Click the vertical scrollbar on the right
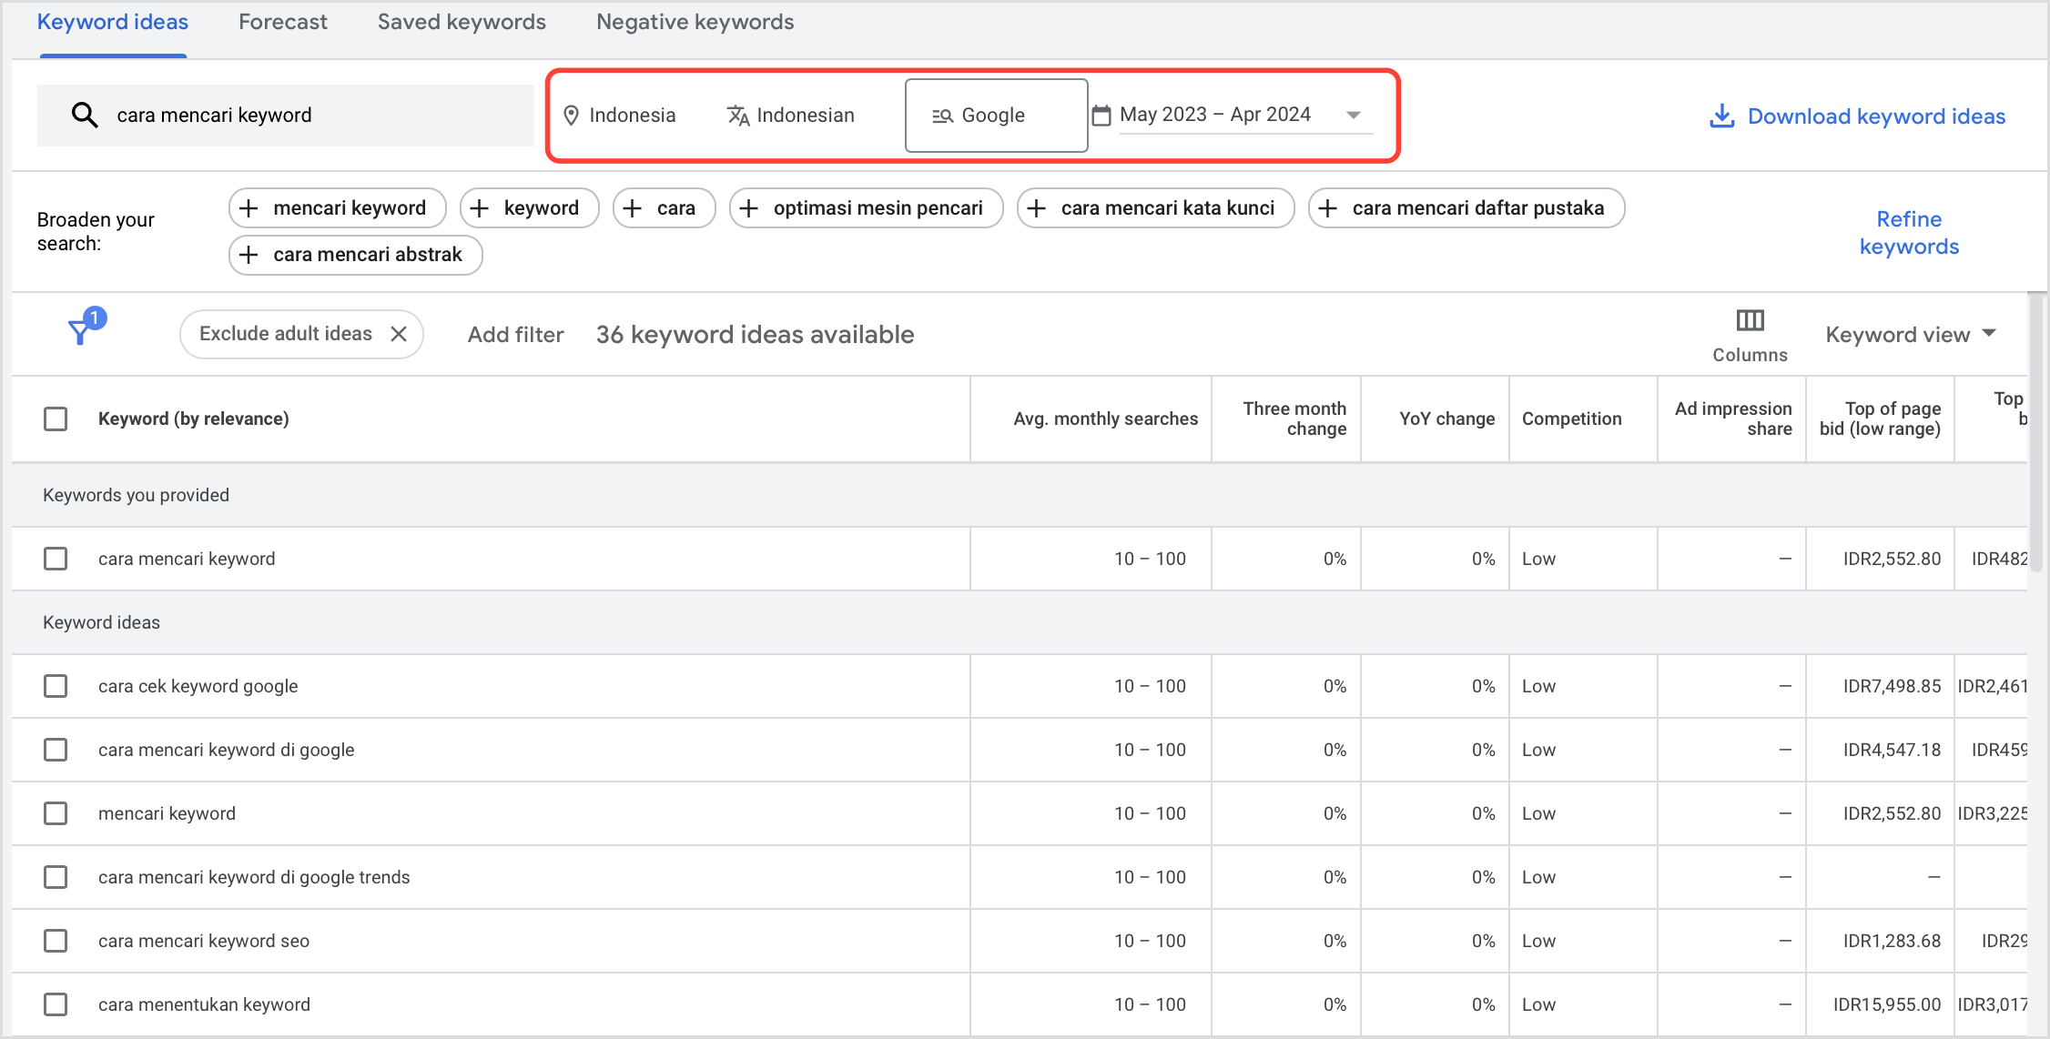The width and height of the screenshot is (2050, 1039). point(2037,431)
